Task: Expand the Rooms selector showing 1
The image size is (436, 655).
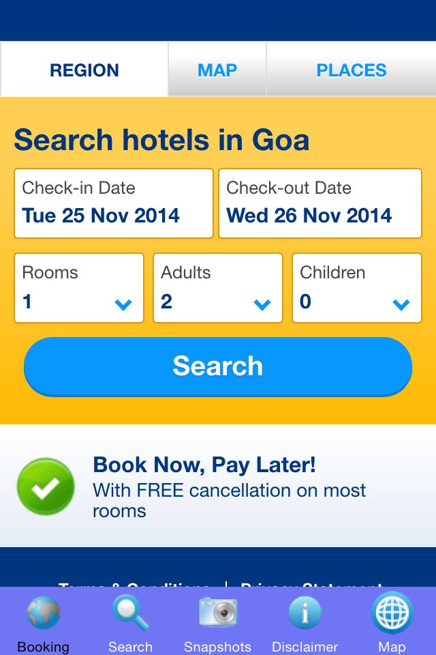Action: (78, 287)
